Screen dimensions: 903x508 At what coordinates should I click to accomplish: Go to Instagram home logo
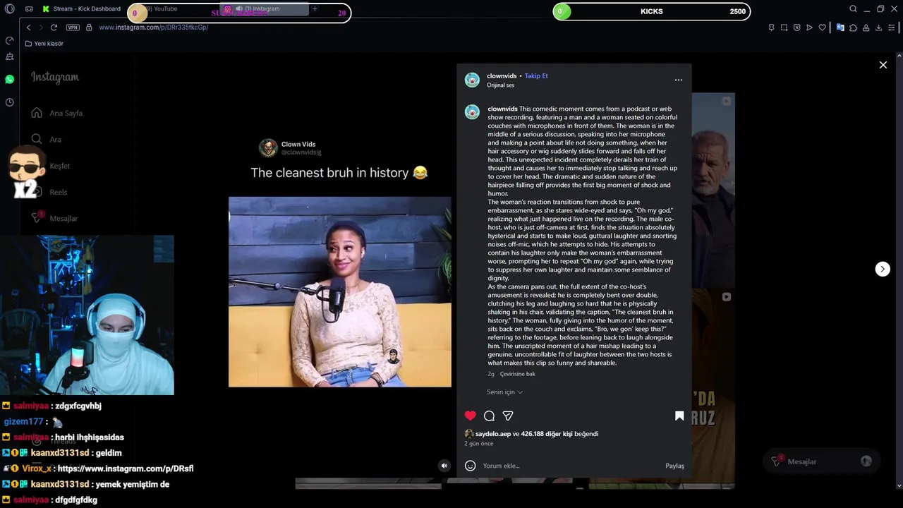55,77
